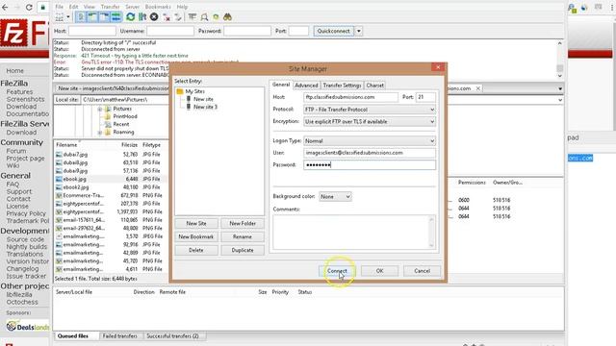Open the Background color dropdown
616x346 pixels.
tap(335, 196)
